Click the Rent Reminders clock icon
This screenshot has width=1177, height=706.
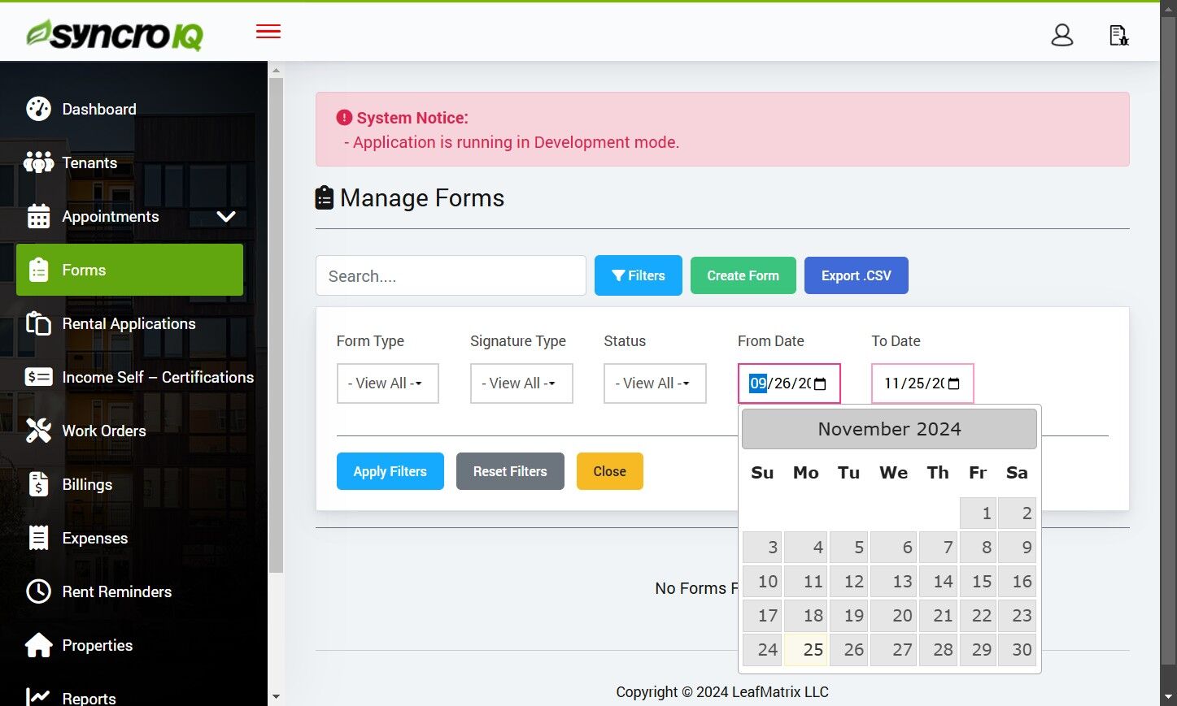click(38, 591)
